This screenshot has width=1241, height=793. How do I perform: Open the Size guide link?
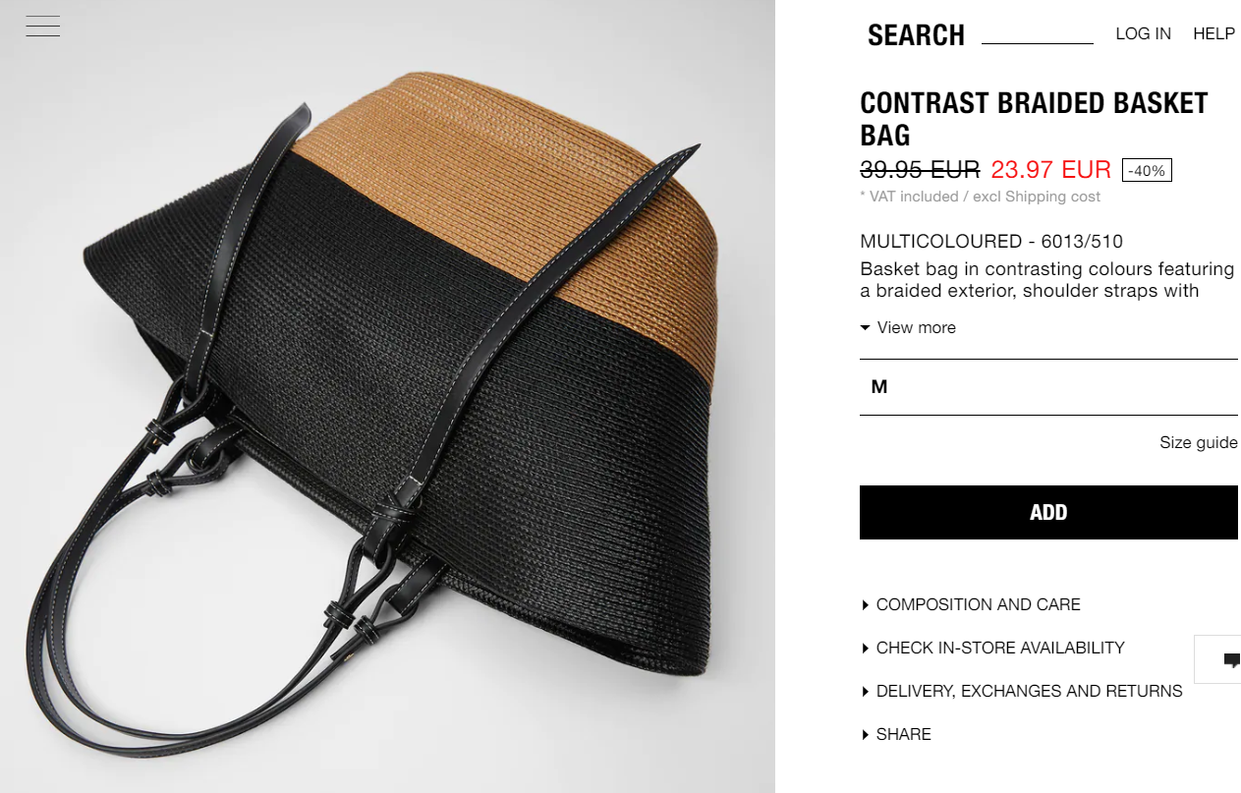pos(1198,442)
